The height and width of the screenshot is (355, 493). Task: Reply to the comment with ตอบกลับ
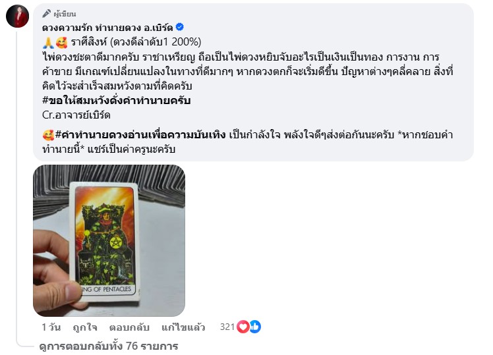point(129,327)
